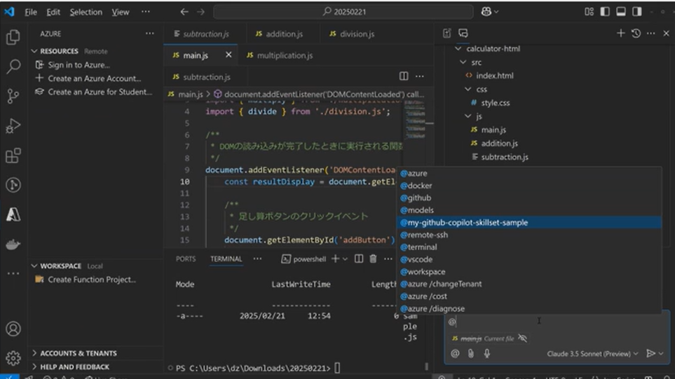Screen dimensions: 675x379
Task: Show chat history
Action: point(636,33)
